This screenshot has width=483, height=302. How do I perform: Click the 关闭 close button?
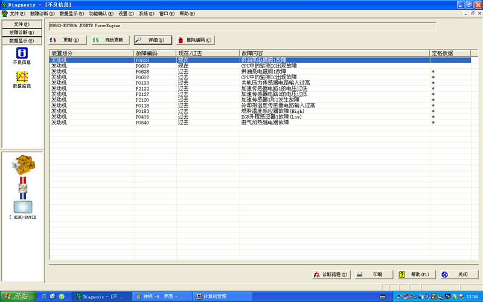pyautogui.click(x=459, y=274)
